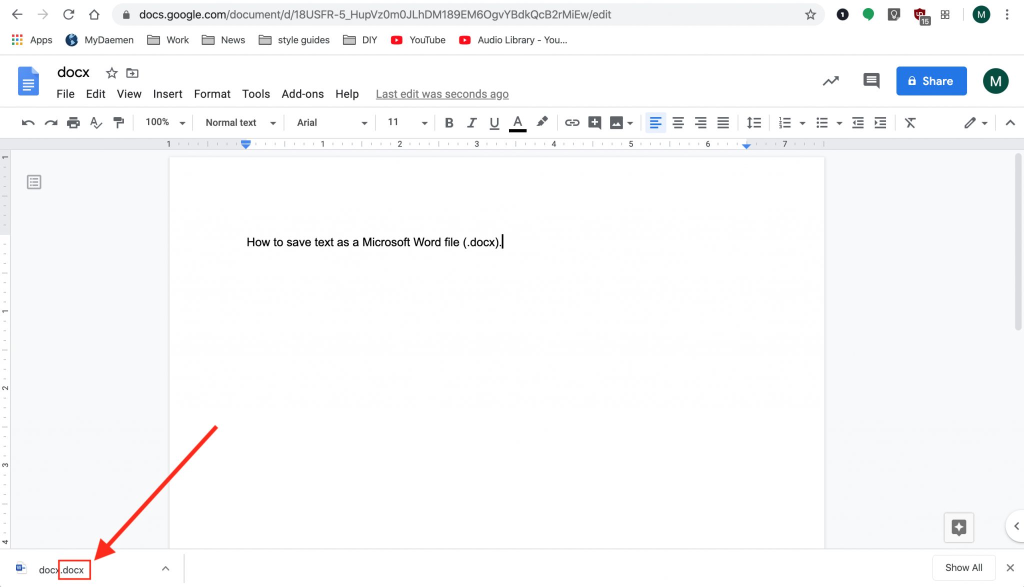Viewport: 1024px width, 587px height.
Task: Click the insert link icon
Action: (x=572, y=122)
